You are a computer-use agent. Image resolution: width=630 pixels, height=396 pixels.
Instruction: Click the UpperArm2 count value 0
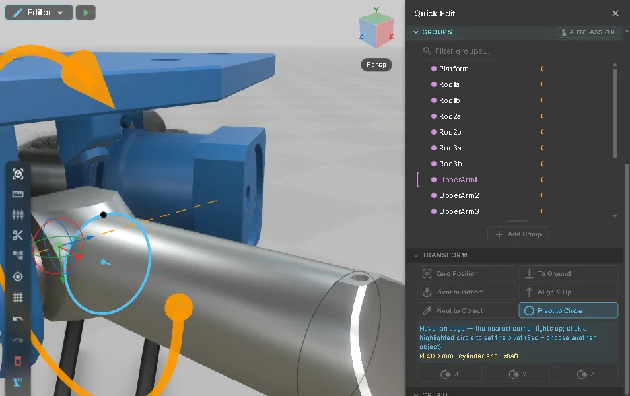542,195
